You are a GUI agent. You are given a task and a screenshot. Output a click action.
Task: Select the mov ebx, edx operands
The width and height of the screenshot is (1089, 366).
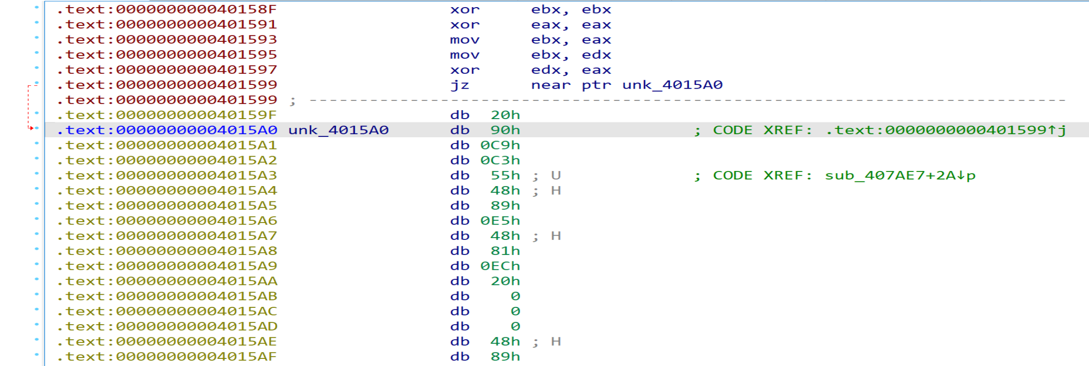tap(571, 55)
